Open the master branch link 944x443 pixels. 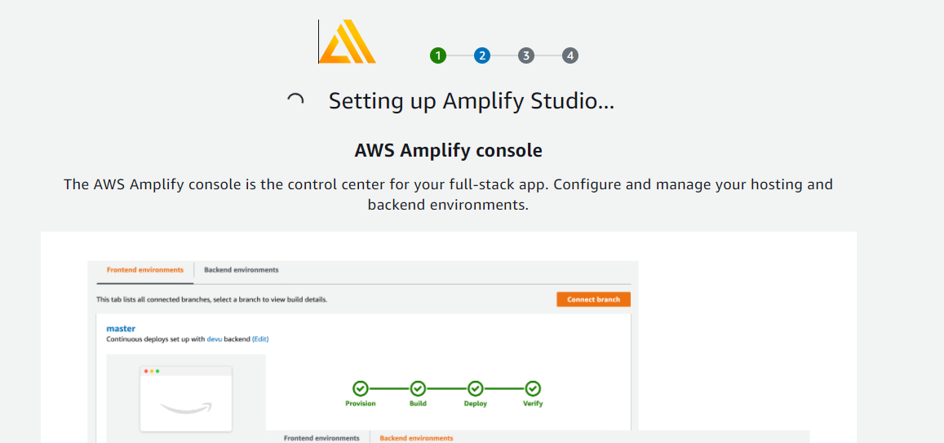[x=121, y=329]
